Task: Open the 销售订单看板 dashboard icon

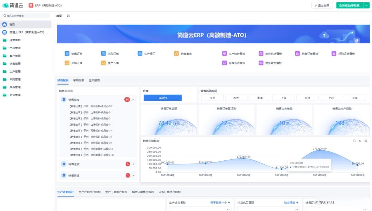Action: (298, 54)
